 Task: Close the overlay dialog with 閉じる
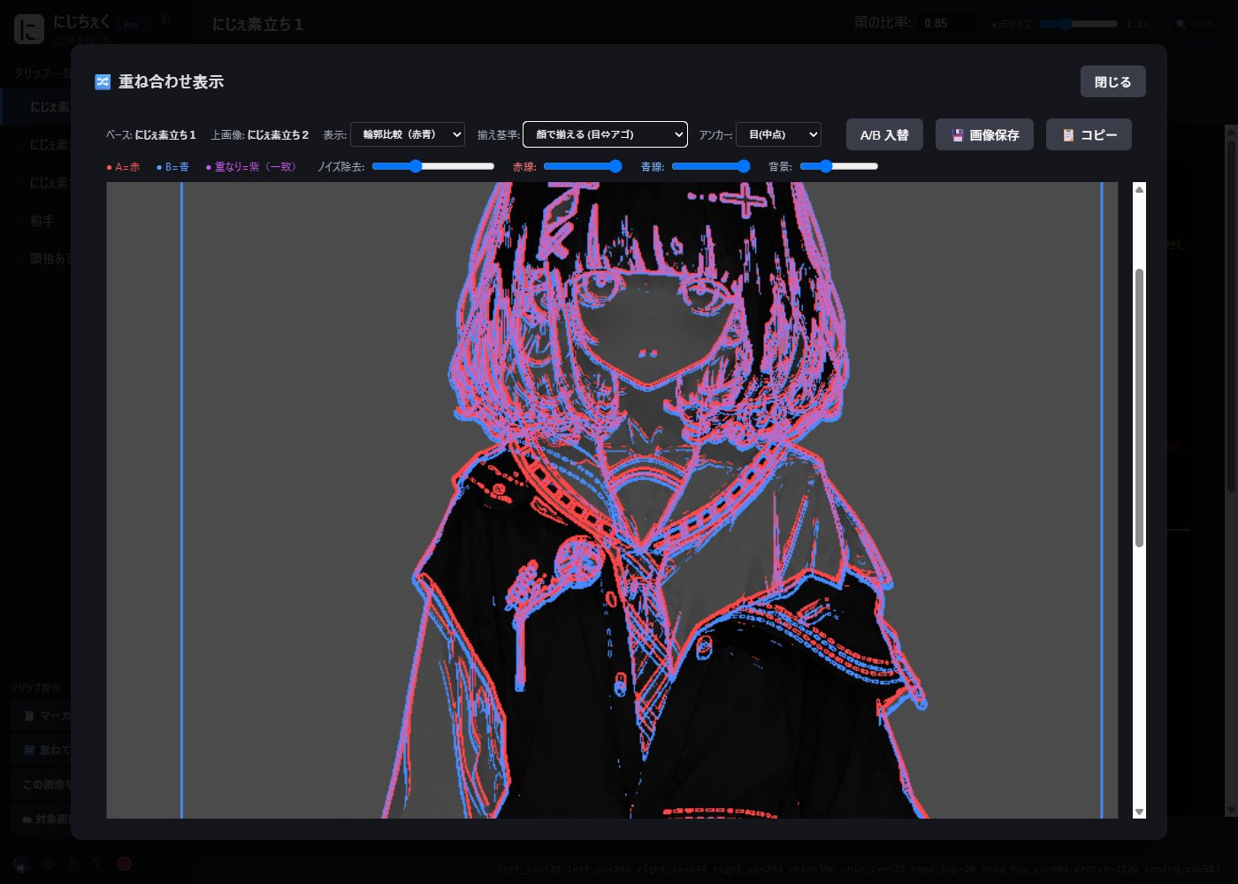pyautogui.click(x=1112, y=81)
